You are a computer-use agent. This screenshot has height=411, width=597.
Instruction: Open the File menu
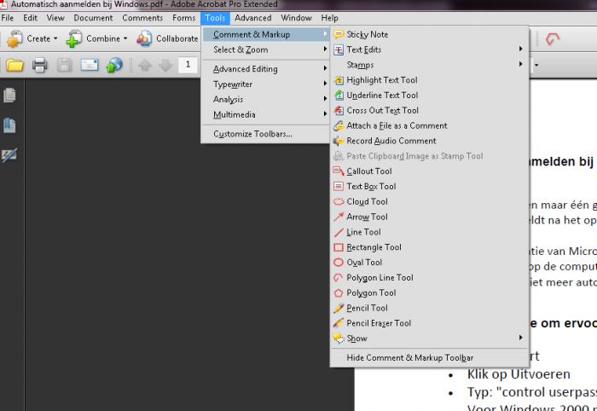pyautogui.click(x=7, y=18)
